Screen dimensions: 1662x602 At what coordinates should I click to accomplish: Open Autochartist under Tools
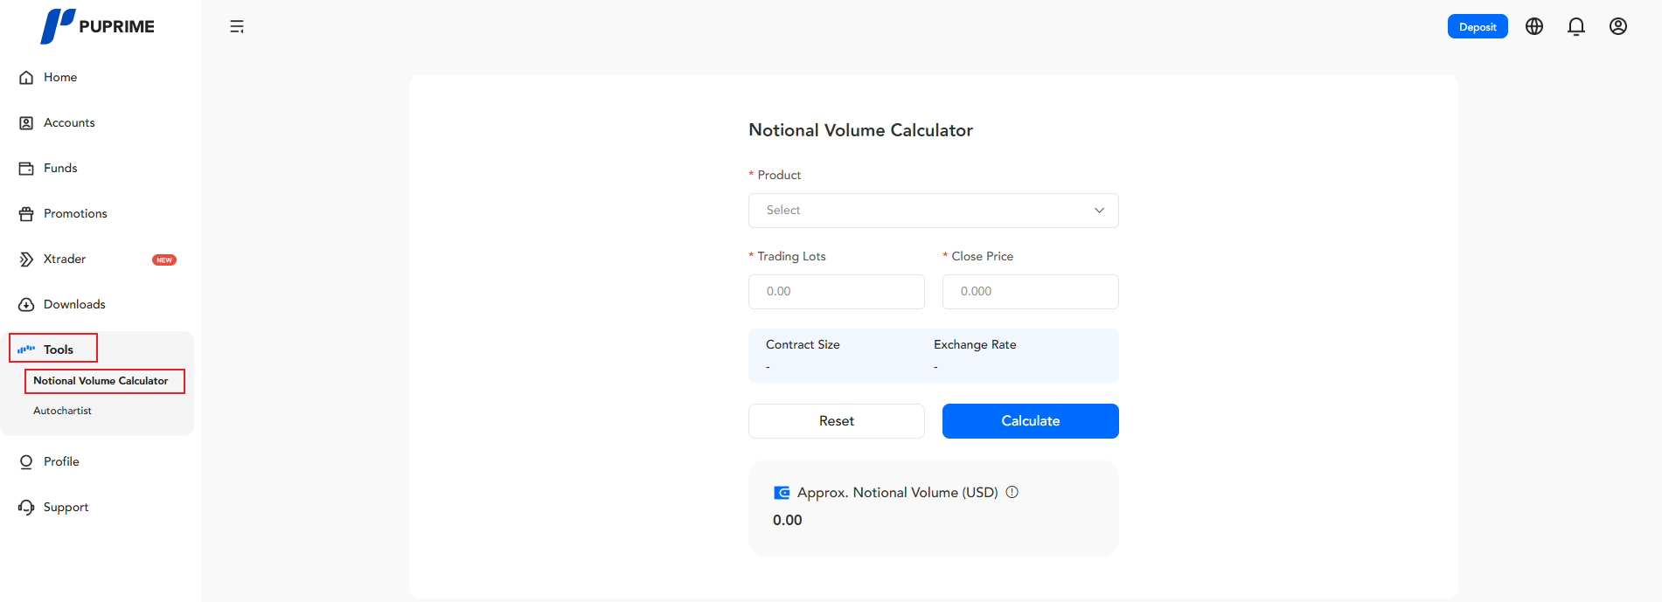tap(62, 411)
